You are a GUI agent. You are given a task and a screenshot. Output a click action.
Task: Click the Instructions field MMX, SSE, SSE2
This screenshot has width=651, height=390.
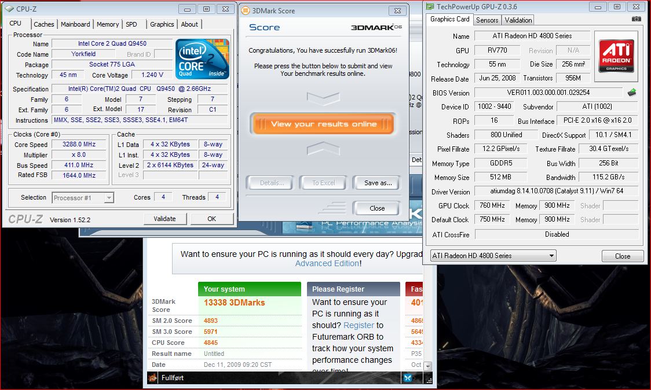tap(140, 120)
